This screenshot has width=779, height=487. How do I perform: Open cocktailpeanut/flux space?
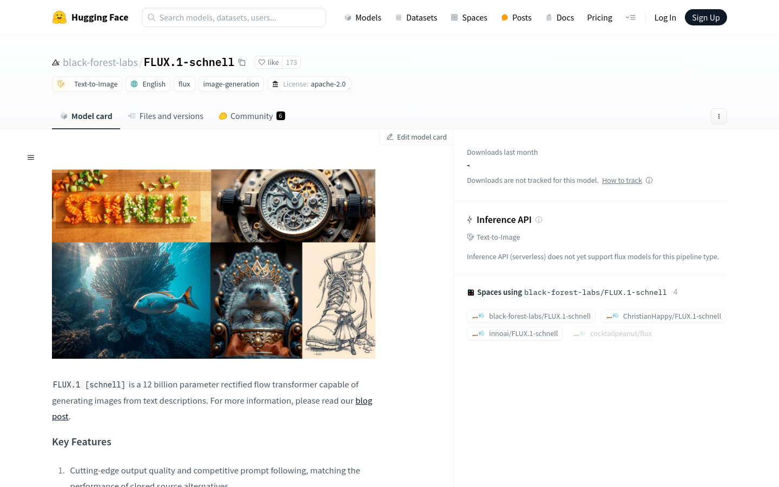(x=612, y=333)
